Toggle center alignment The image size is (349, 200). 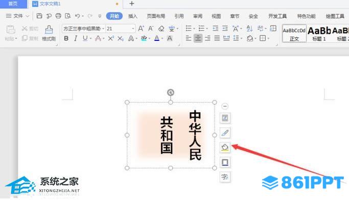click(198, 38)
